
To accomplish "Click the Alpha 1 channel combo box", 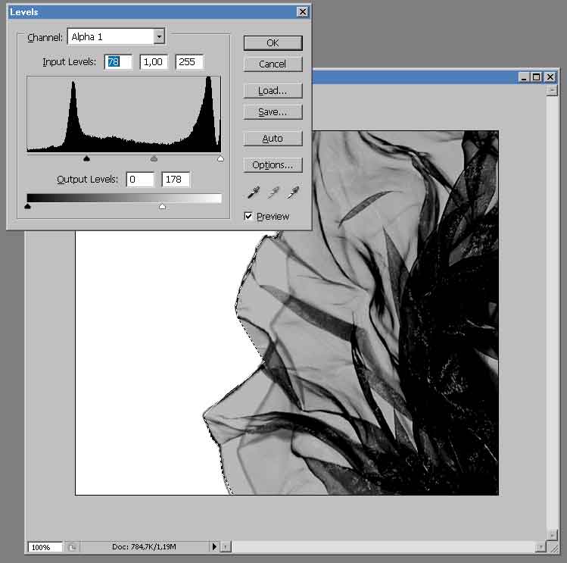I will click(116, 36).
